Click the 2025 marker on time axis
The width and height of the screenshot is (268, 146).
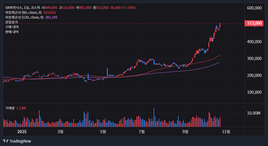(22, 132)
